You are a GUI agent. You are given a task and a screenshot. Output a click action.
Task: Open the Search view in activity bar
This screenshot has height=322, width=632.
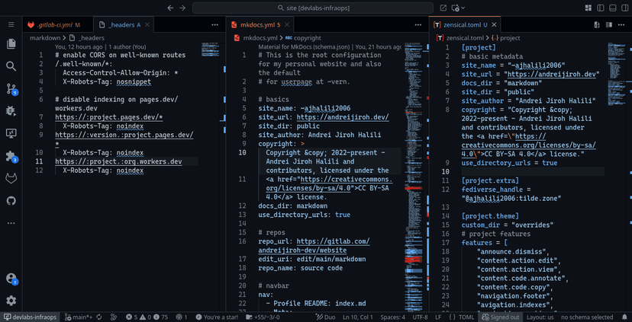click(x=11, y=66)
